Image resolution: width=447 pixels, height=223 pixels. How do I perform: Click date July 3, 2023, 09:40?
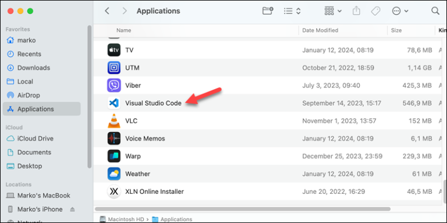(331, 86)
